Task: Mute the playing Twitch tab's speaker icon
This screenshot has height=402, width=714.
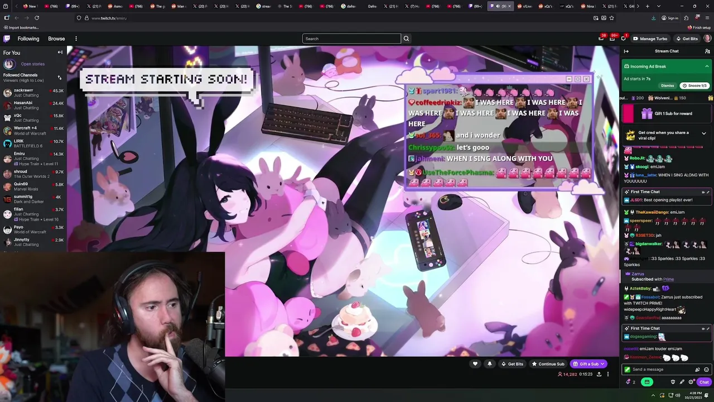Action: (x=498, y=6)
